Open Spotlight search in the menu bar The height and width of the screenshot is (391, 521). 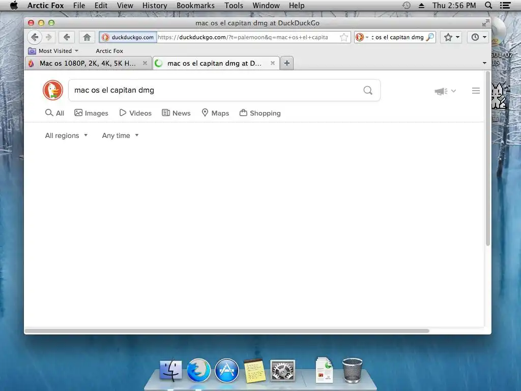(x=488, y=5)
